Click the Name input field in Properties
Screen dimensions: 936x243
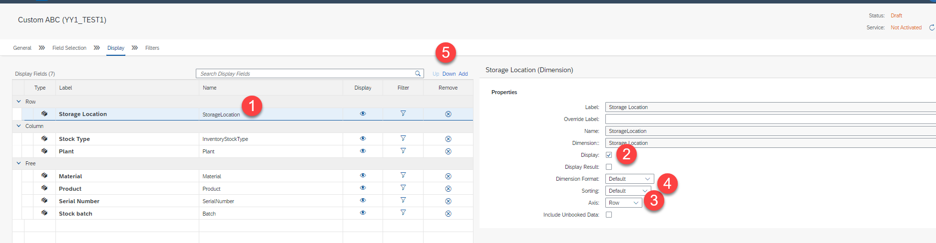[771, 131]
